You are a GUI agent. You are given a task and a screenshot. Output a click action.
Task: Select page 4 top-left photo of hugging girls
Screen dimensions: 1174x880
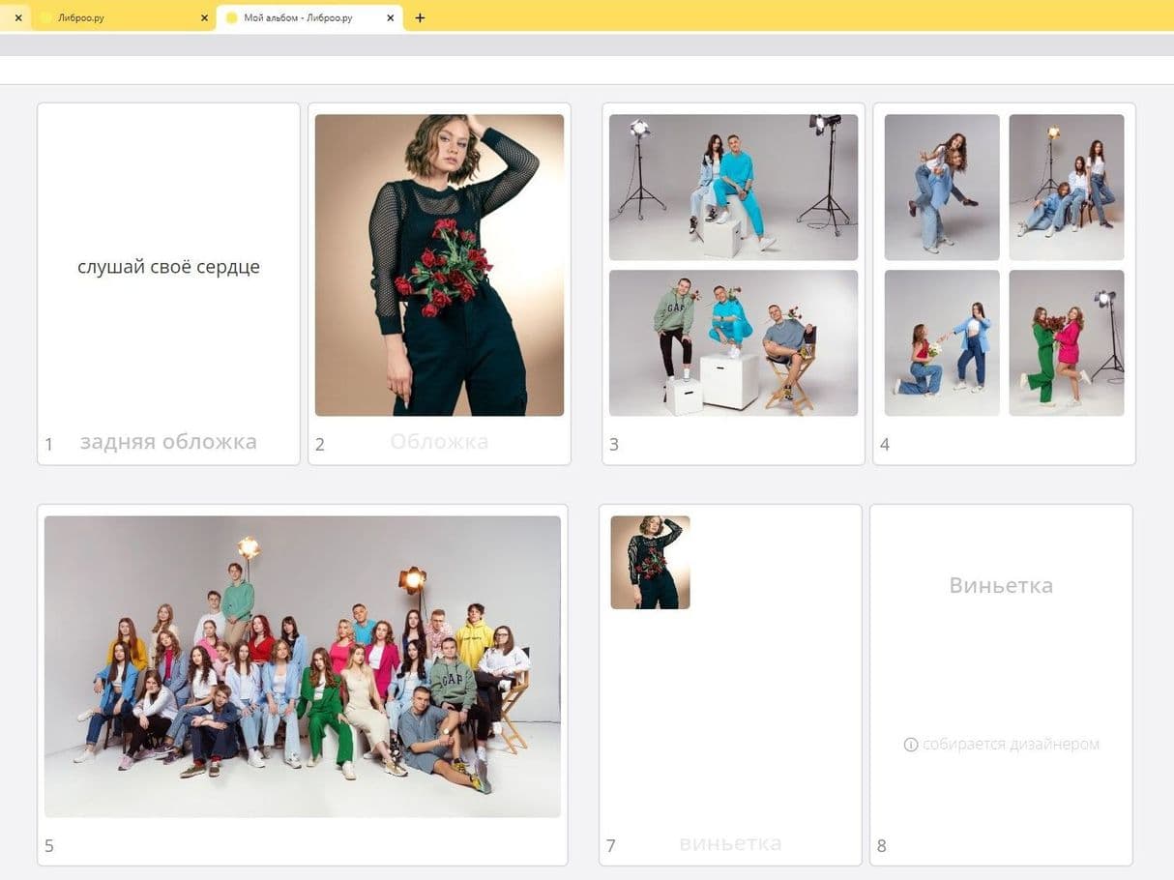tap(942, 187)
